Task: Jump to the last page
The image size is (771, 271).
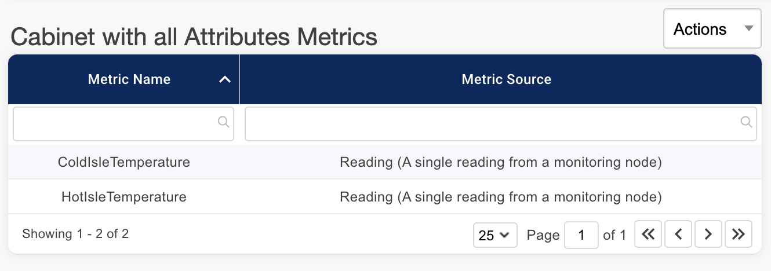Action: [x=738, y=235]
